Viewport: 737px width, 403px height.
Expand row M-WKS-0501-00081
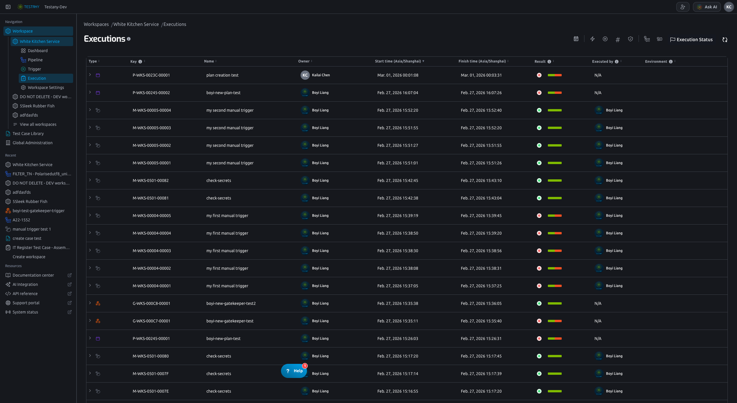90,198
